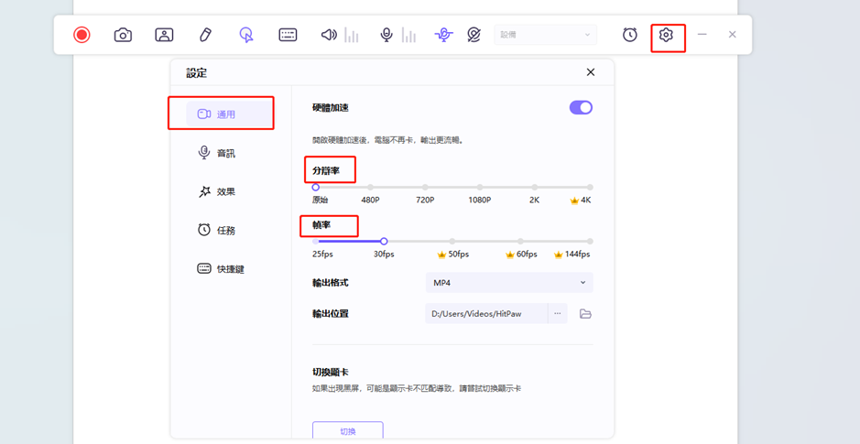This screenshot has height=444, width=860.
Task: Open the scheduled task alarm clock icon
Action: point(630,35)
